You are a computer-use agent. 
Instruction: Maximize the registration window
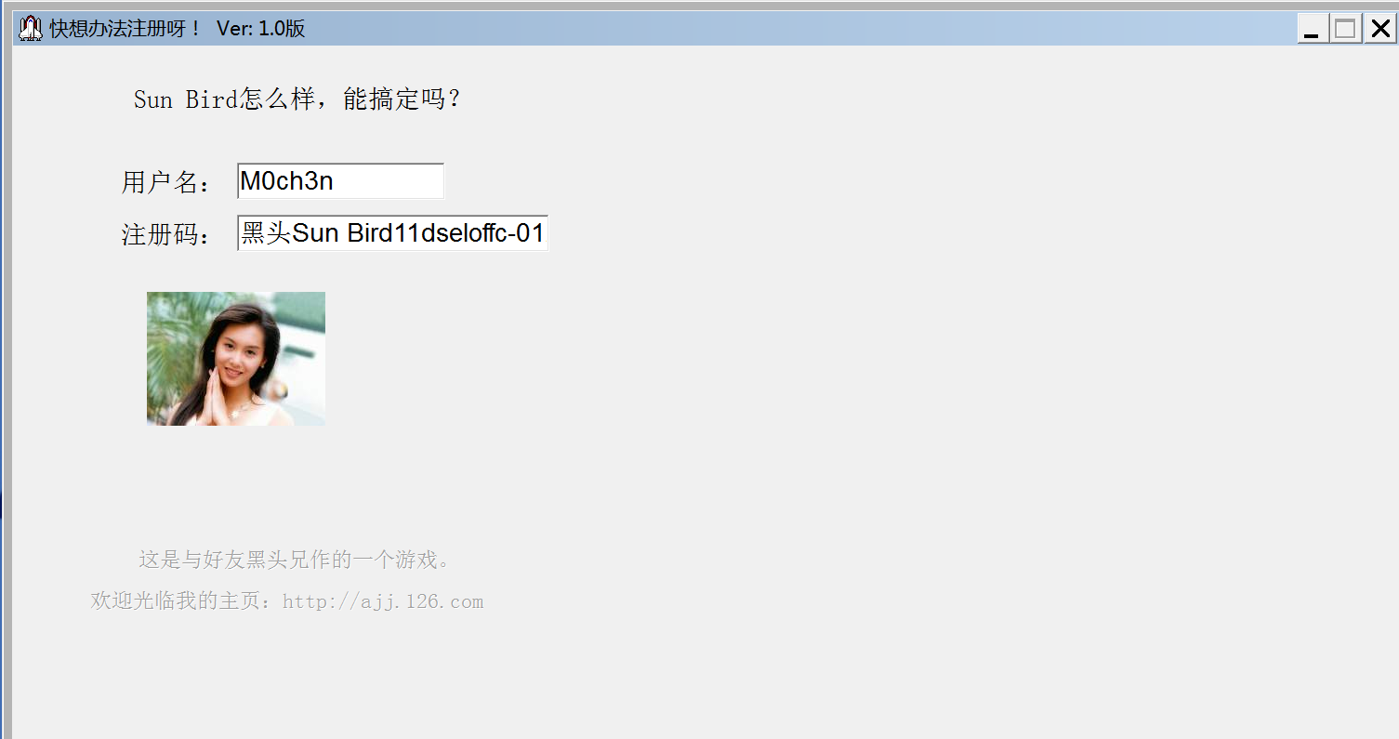click(x=1344, y=29)
